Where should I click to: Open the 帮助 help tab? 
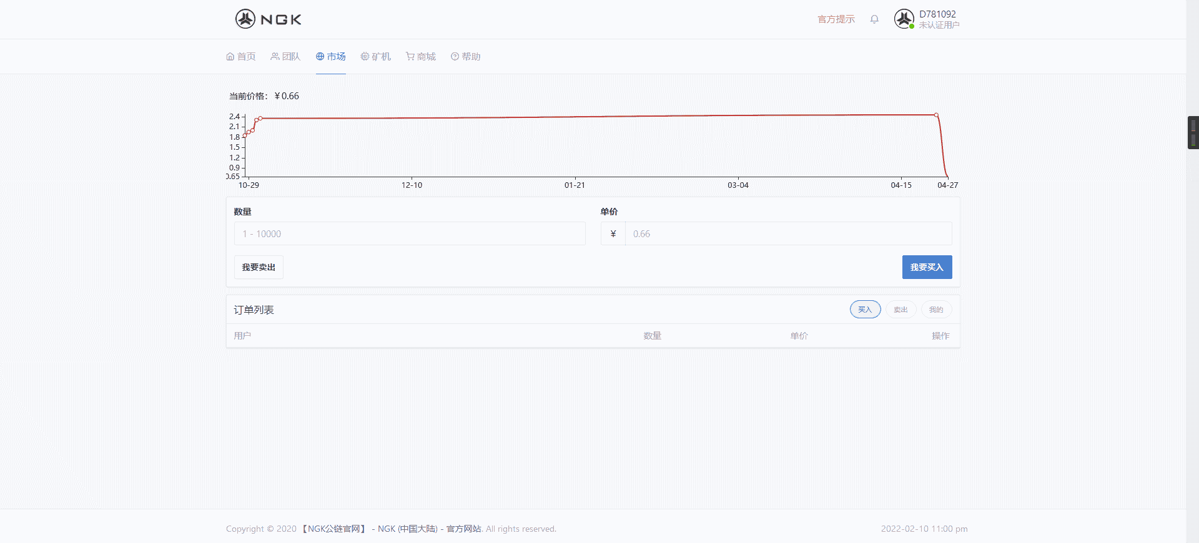pos(466,57)
